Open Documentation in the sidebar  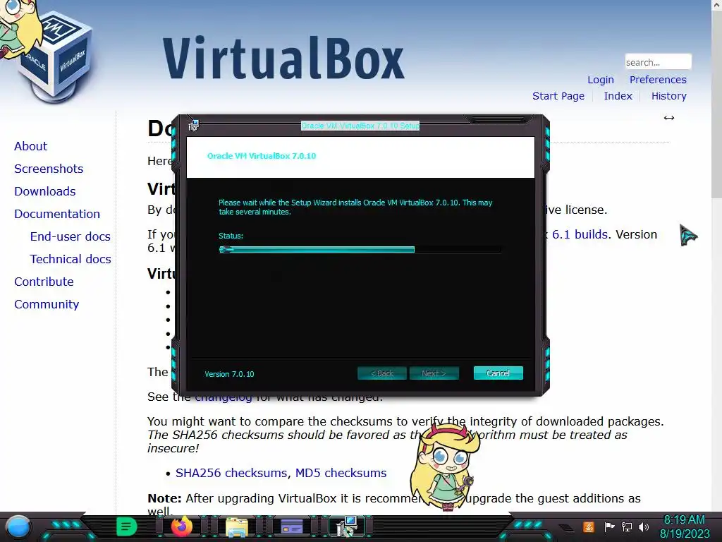click(x=57, y=214)
